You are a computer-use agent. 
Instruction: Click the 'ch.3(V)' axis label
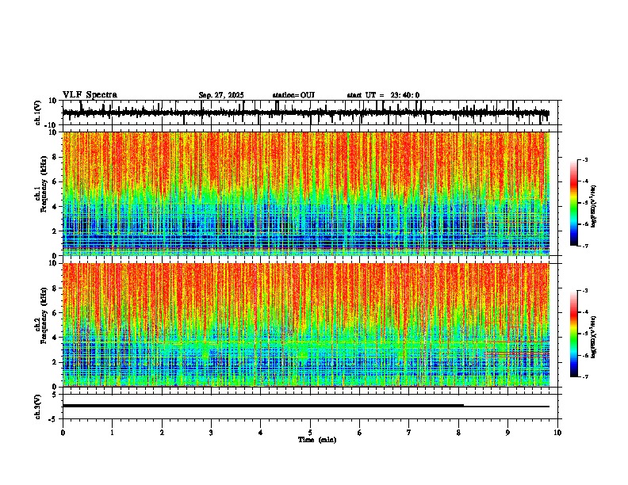(x=38, y=407)
